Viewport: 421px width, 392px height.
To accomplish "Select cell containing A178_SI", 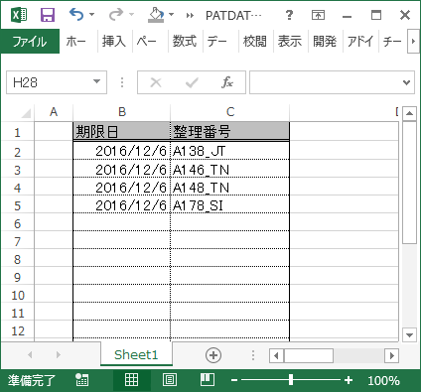I will click(230, 205).
